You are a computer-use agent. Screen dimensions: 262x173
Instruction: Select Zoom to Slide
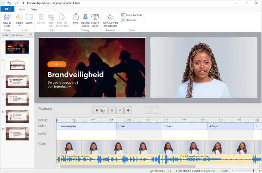132,15
